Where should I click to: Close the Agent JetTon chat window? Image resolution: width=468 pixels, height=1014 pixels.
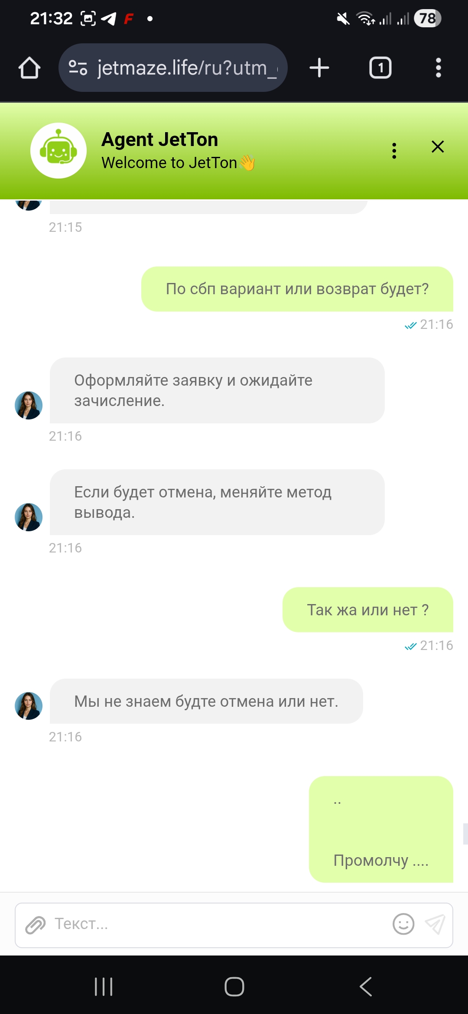coord(438,147)
